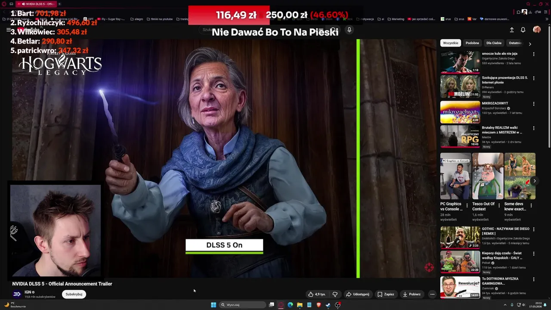Open Opera GX main menu logo
Viewport: 551px width, 310px height.
click(x=4, y=4)
